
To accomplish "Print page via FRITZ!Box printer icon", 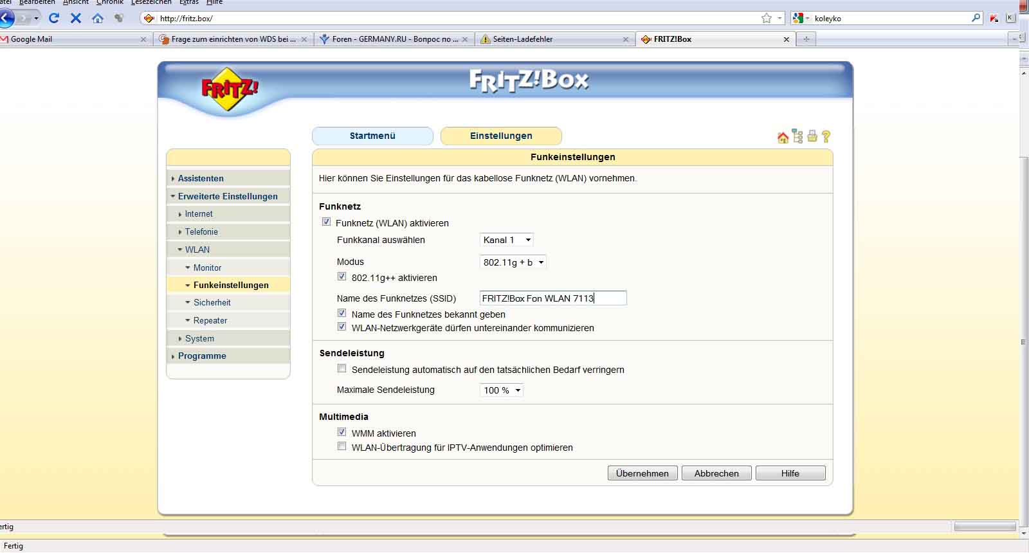I will tap(812, 136).
